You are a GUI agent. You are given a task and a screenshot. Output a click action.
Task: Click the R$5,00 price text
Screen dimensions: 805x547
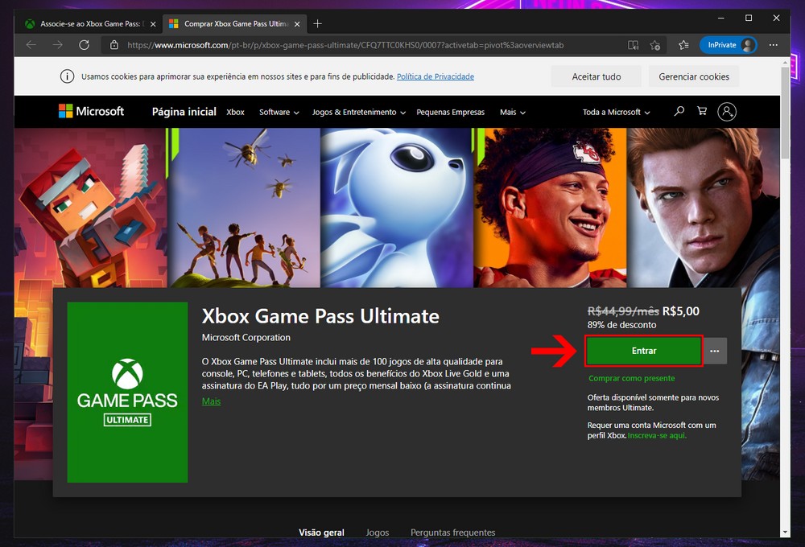[681, 311]
